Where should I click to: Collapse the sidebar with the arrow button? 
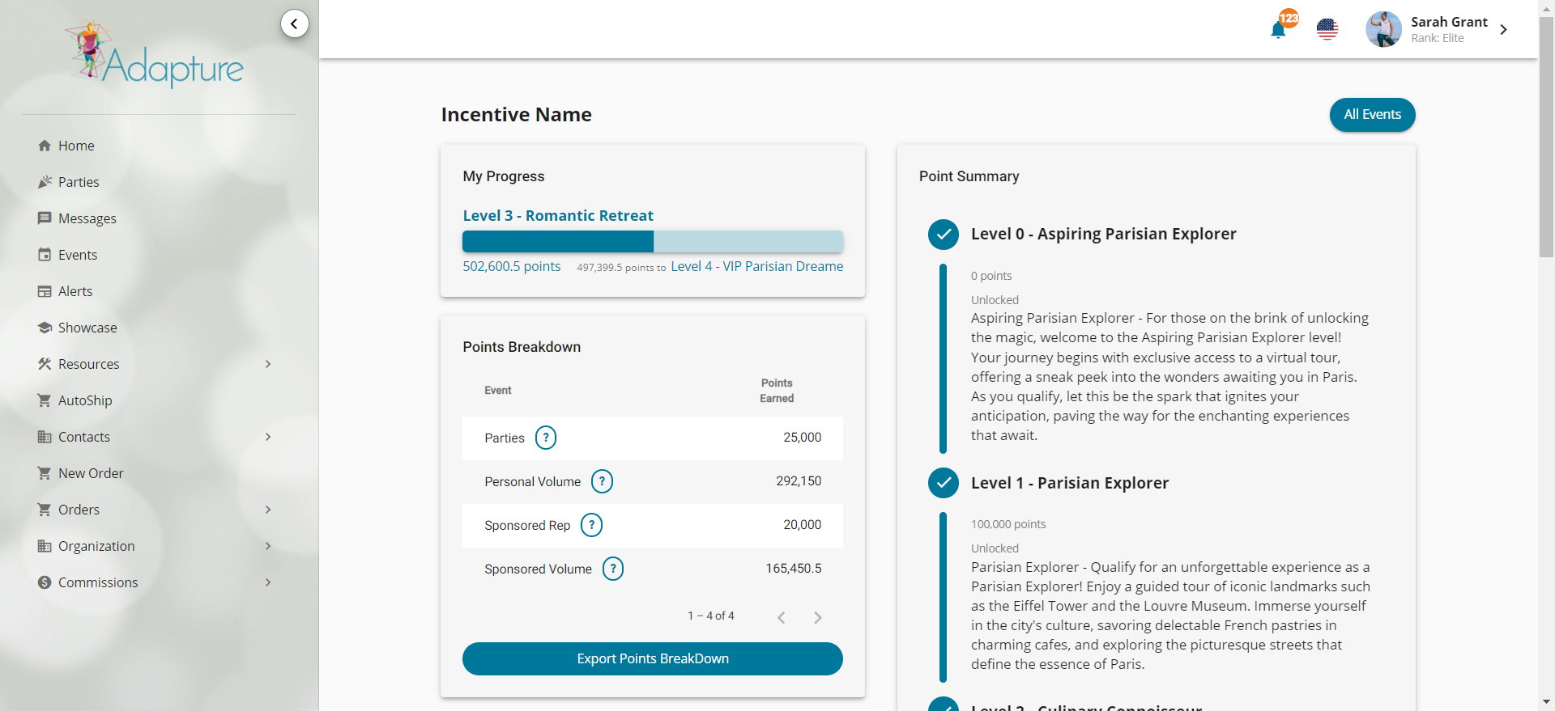pyautogui.click(x=294, y=23)
